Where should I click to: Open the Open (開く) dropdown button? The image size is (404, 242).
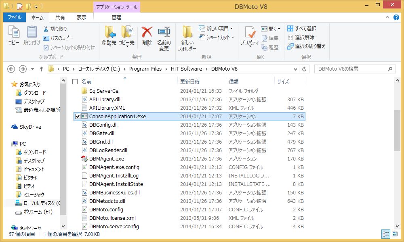click(271, 29)
